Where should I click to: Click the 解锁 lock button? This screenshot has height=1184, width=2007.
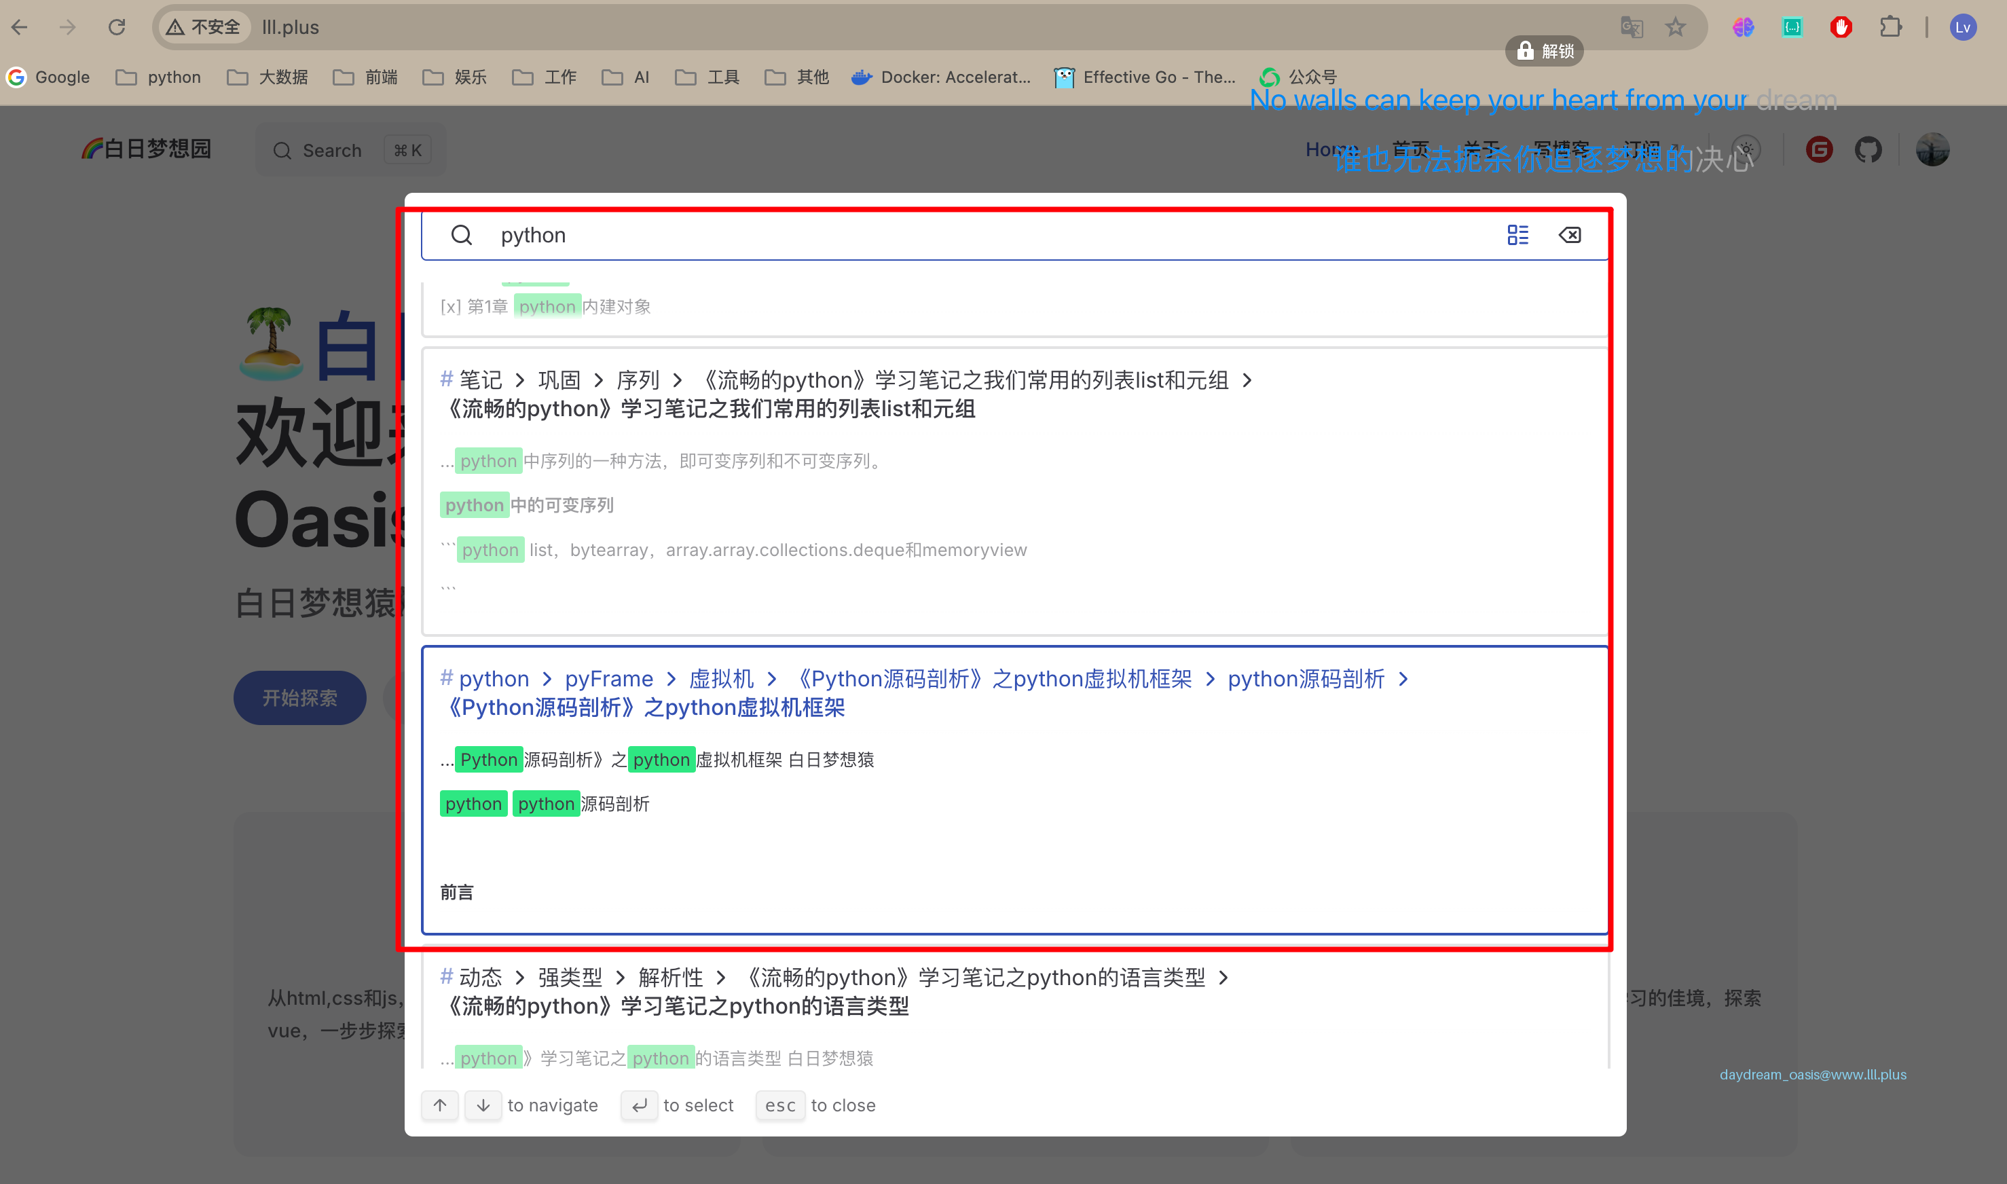pos(1545,51)
